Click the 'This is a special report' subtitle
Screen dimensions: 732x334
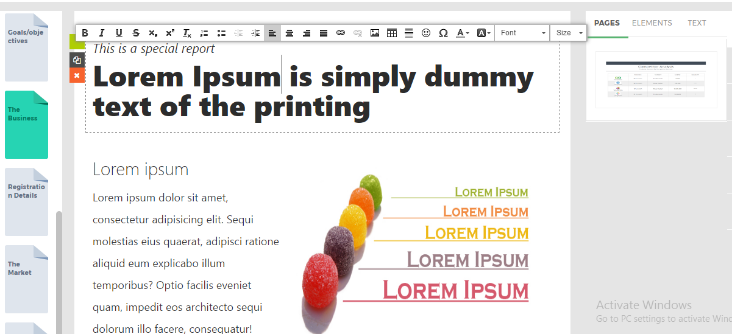[x=154, y=49]
